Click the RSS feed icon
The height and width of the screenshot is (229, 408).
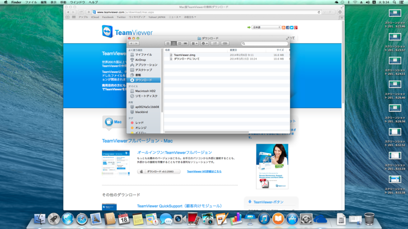coord(284,27)
